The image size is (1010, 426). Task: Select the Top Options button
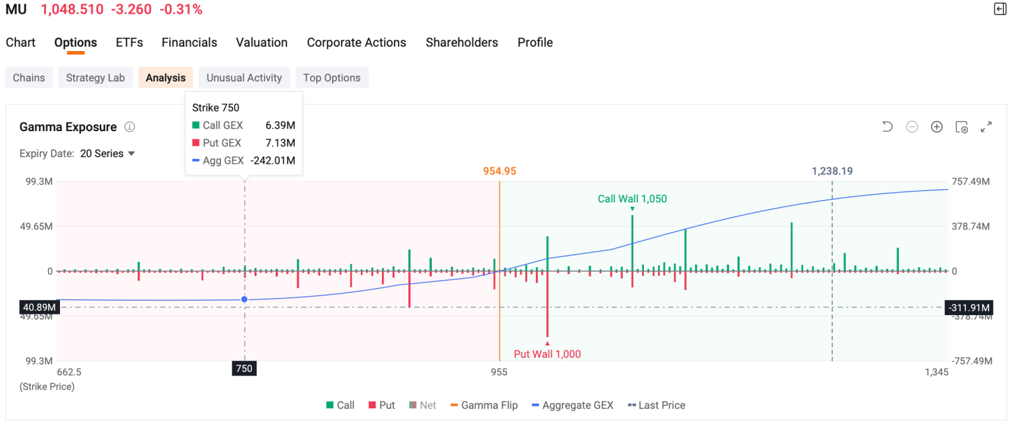[331, 78]
